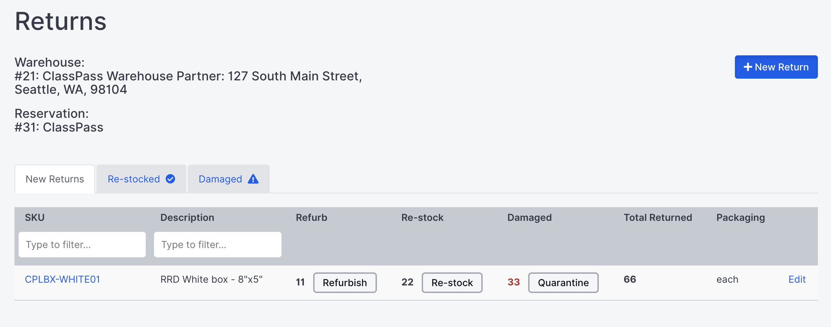The width and height of the screenshot is (831, 327).
Task: Click the Edit link in the row
Action: [x=797, y=279]
